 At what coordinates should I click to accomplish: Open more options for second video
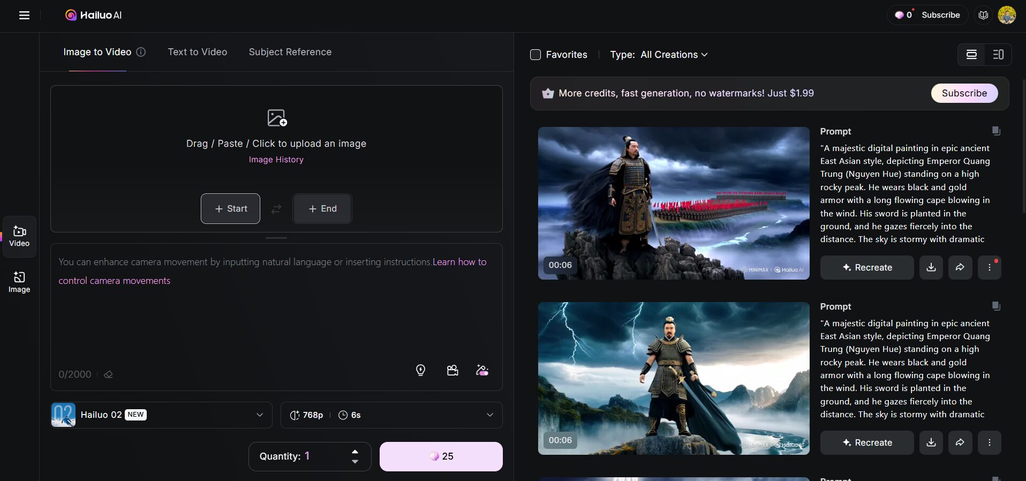[x=989, y=442]
